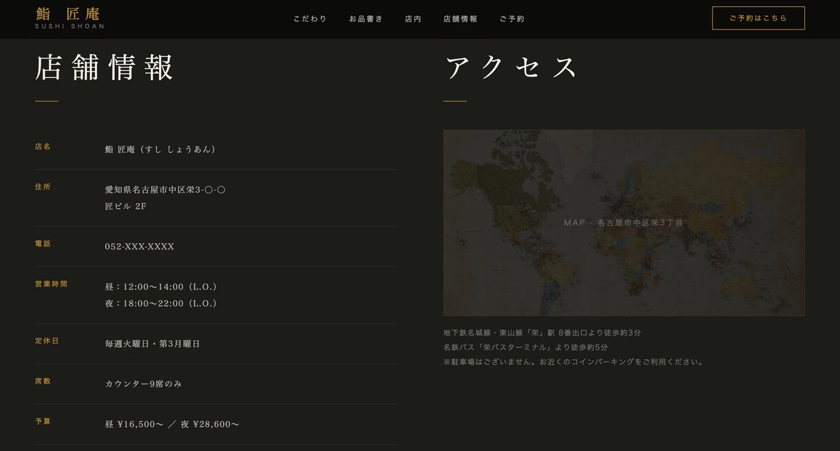
Task: Click the 鮨 匠庵 SUSHI SHOAN logo
Action: (x=70, y=19)
